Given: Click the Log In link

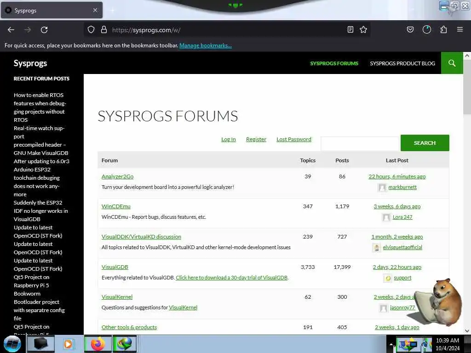Looking at the screenshot, I should point(228,139).
